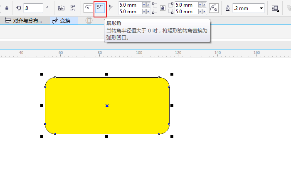Click the scalloped corner (扇形角) button
Image resolution: width=291 pixels, height=187 pixels.
tap(100, 8)
